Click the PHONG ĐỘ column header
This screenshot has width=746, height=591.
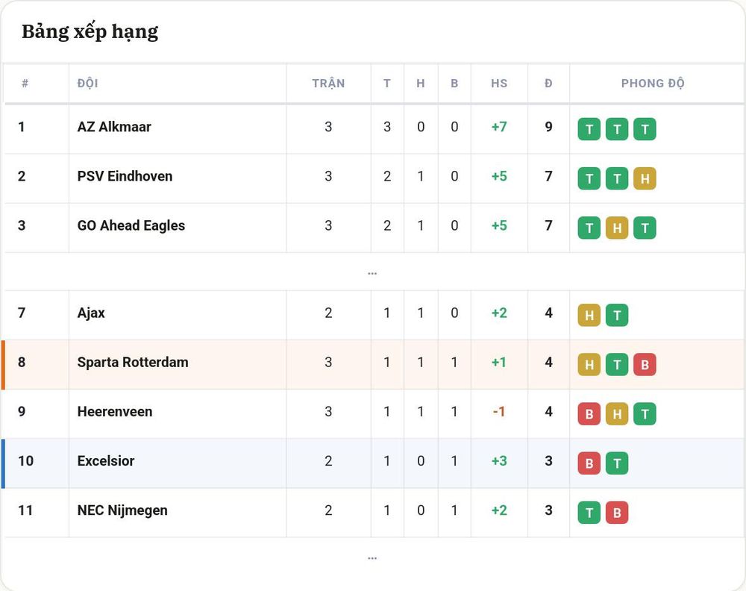pyautogui.click(x=653, y=84)
